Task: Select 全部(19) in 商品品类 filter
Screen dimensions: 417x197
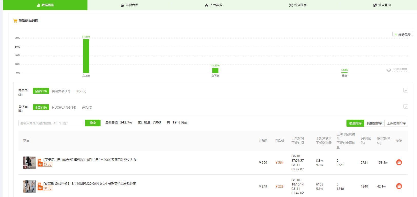Action: click(x=41, y=91)
